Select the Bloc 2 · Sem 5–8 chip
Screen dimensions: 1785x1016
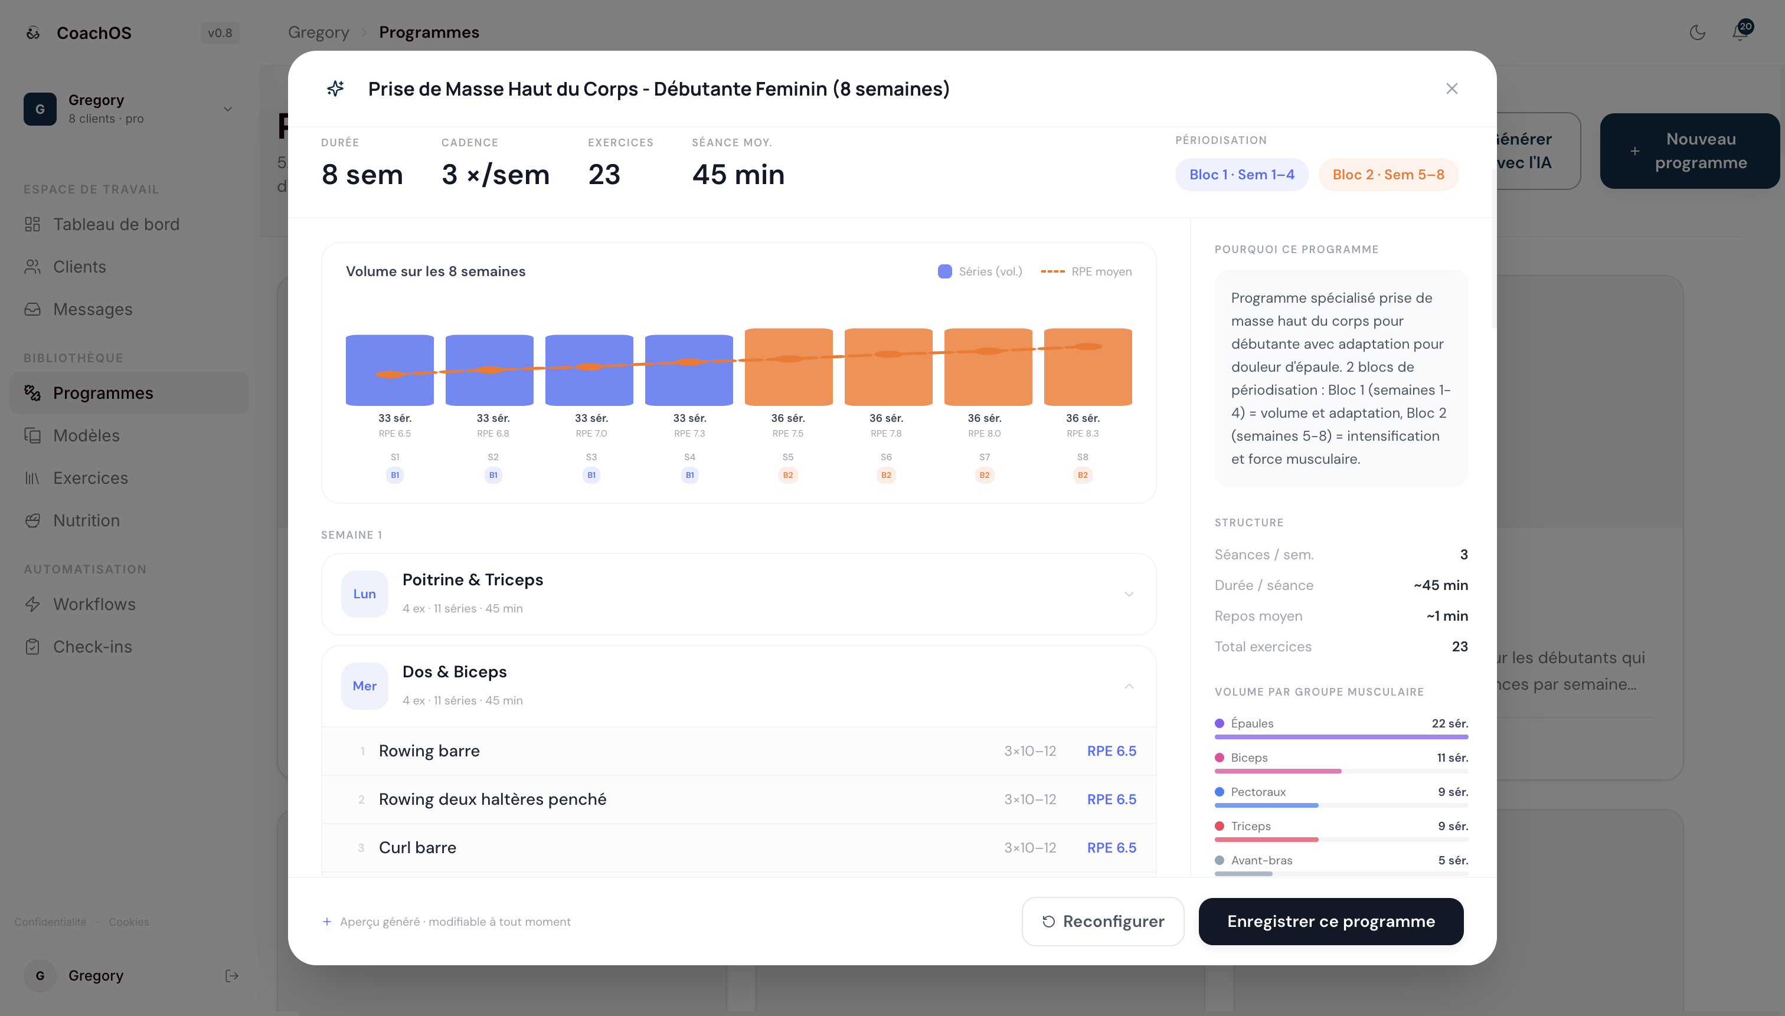point(1388,175)
